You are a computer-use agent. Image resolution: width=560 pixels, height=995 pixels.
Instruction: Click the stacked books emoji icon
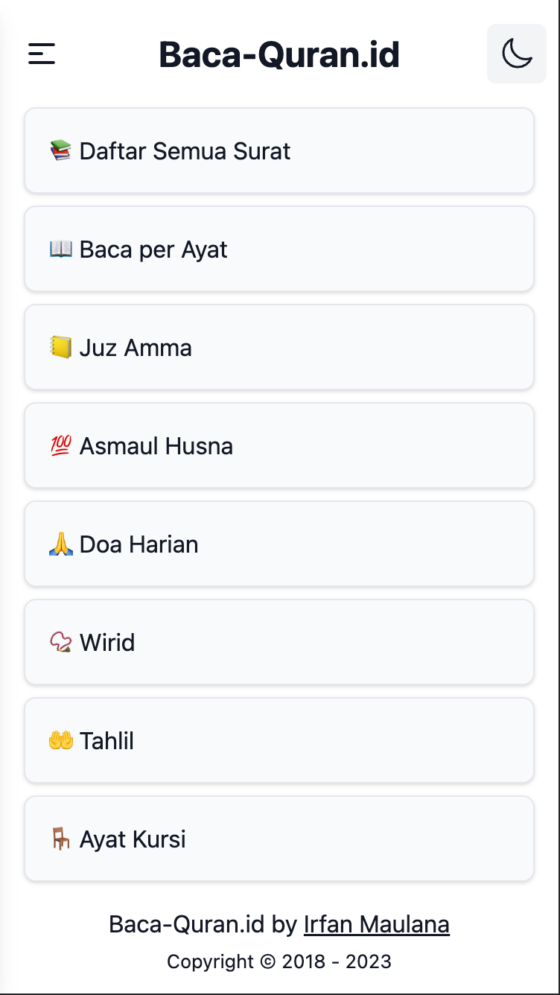click(x=61, y=150)
